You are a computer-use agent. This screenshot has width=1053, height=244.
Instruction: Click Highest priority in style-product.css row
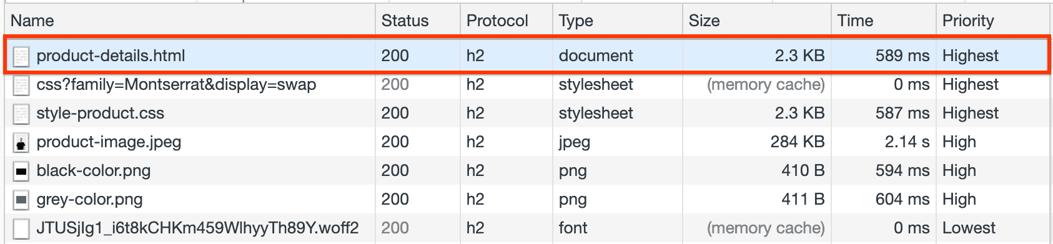[971, 114]
